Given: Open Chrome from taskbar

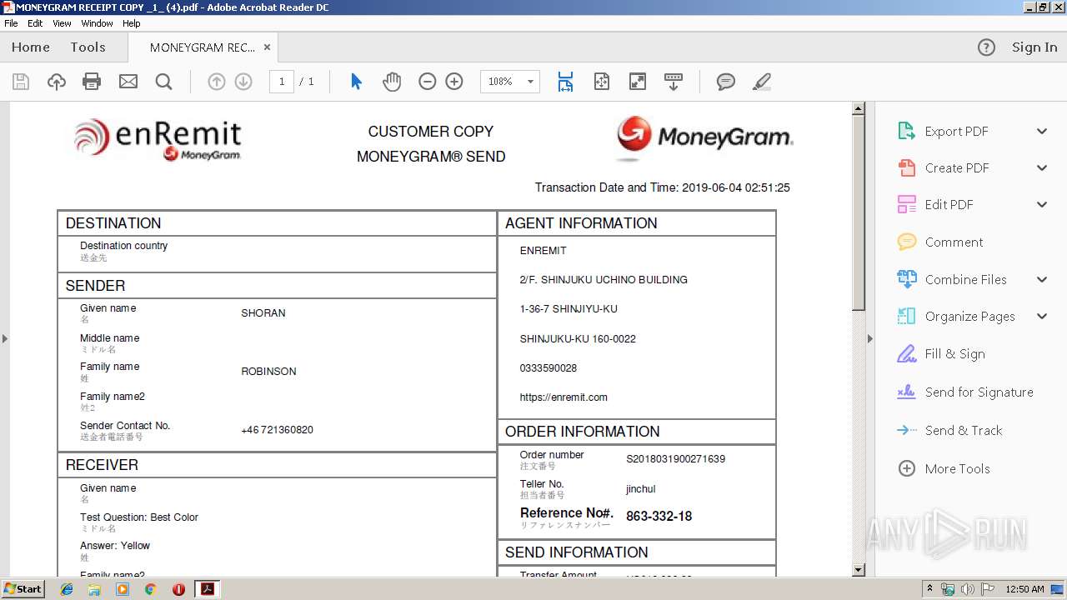Looking at the screenshot, I should coord(150,589).
